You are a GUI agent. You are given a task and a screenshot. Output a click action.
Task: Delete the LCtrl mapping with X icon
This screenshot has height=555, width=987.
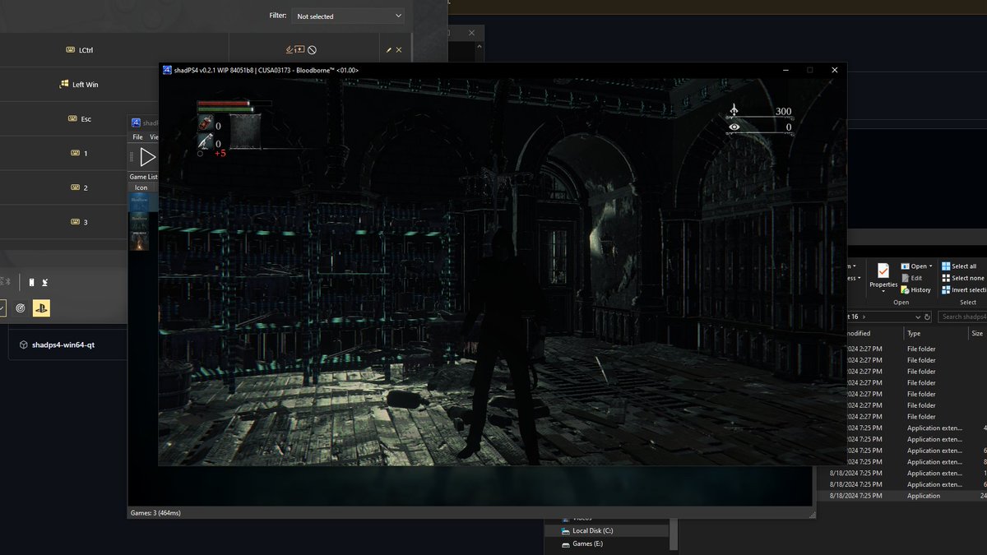pyautogui.click(x=400, y=50)
